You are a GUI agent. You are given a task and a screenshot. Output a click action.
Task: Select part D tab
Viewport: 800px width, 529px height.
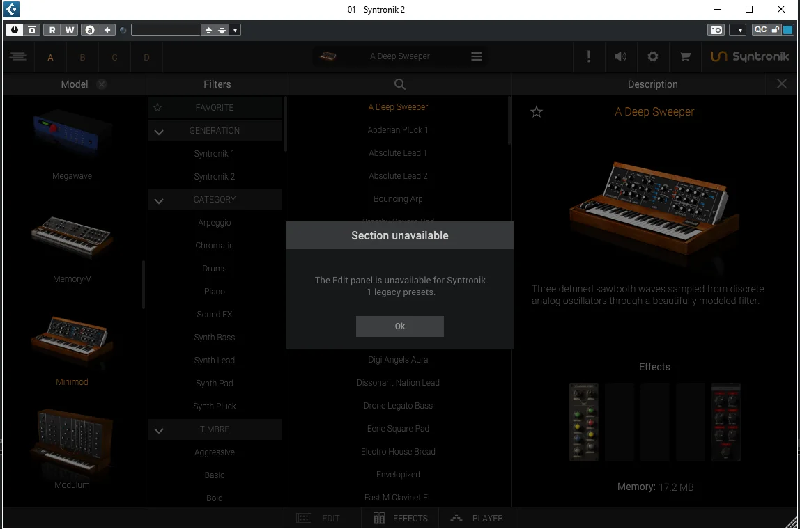pyautogui.click(x=146, y=57)
